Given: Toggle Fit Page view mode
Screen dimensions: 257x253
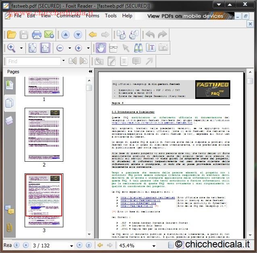Looking at the screenshot, I should [x=33, y=48].
